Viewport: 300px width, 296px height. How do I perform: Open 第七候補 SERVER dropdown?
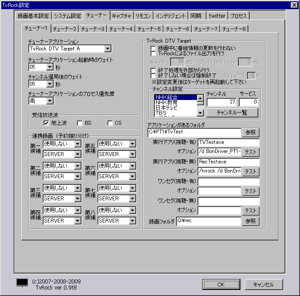tap(133, 199)
